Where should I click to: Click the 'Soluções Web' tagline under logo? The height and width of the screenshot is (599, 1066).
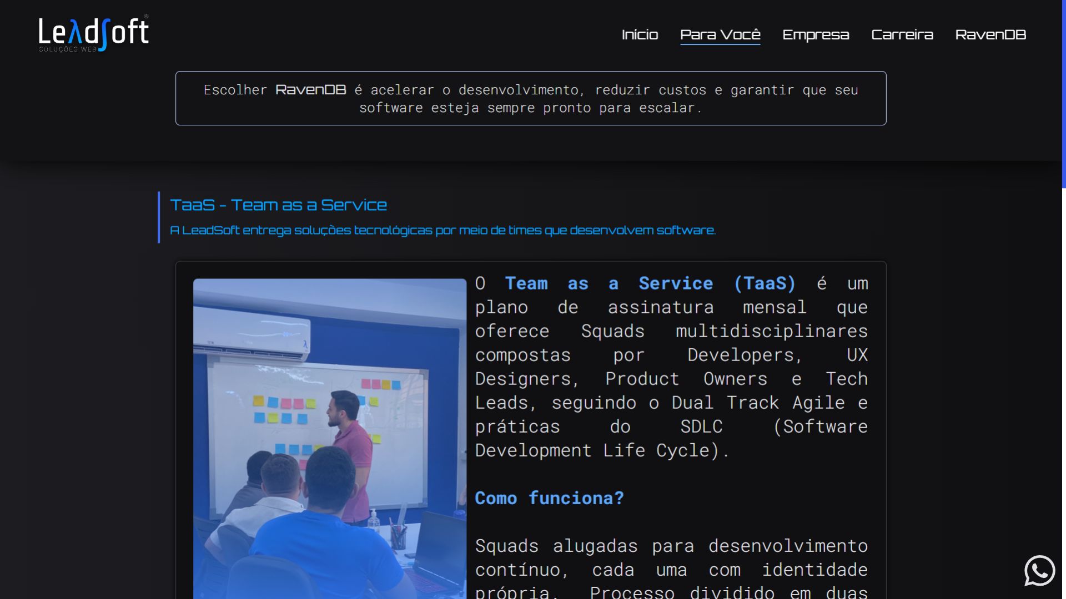(x=67, y=49)
